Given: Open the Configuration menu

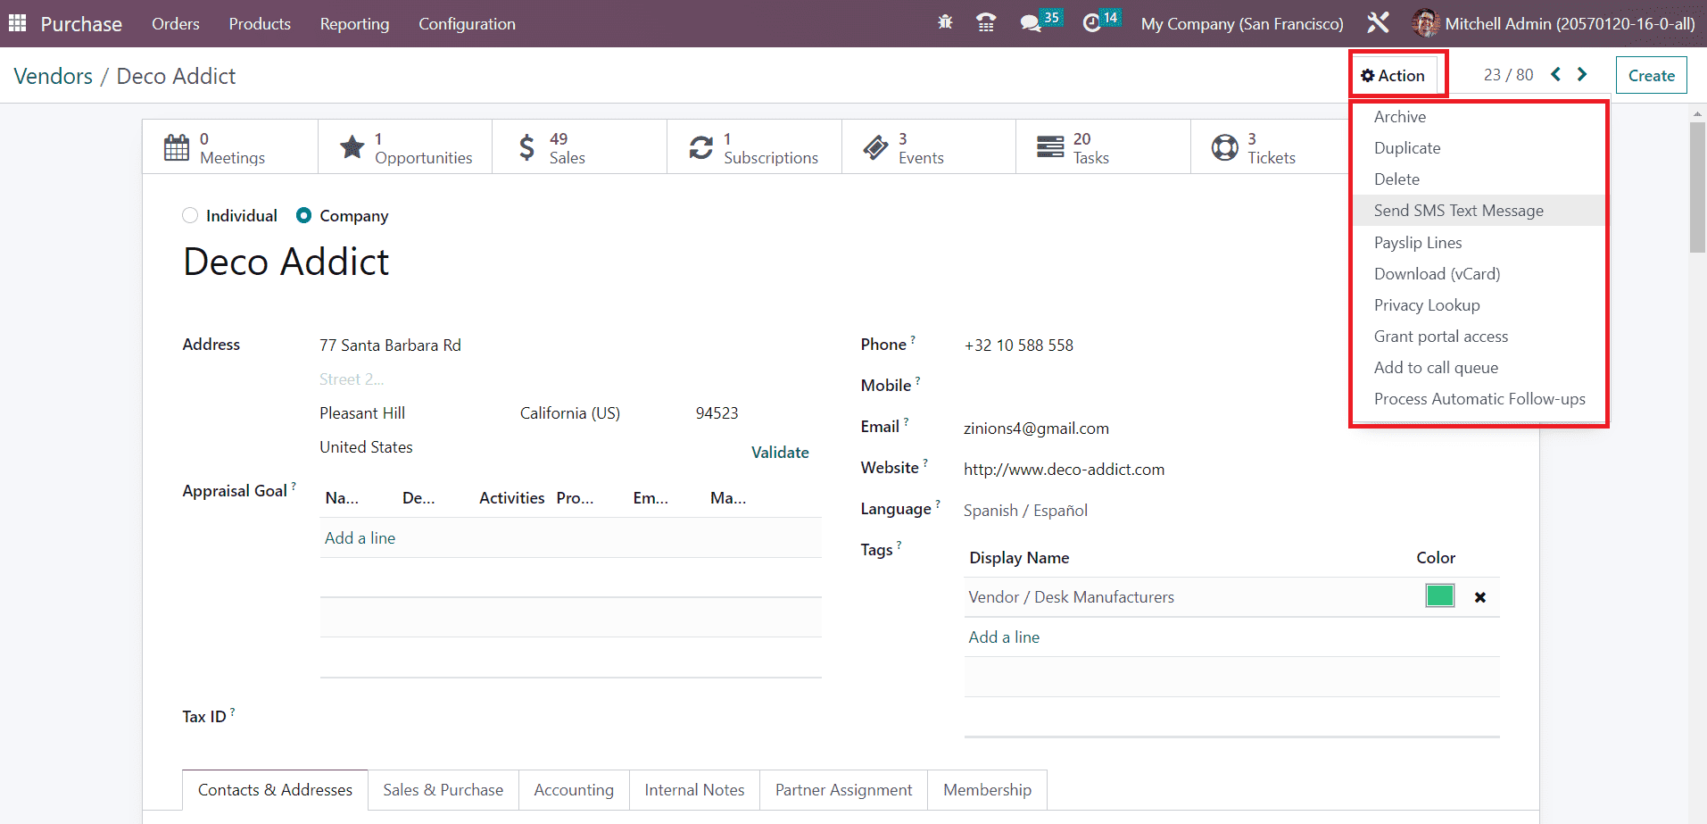Looking at the screenshot, I should point(467,24).
